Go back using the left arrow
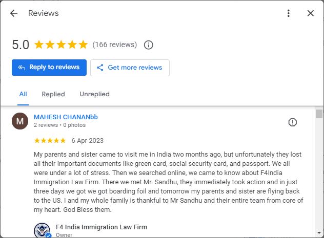The width and height of the screenshot is (324, 238). pos(14,13)
